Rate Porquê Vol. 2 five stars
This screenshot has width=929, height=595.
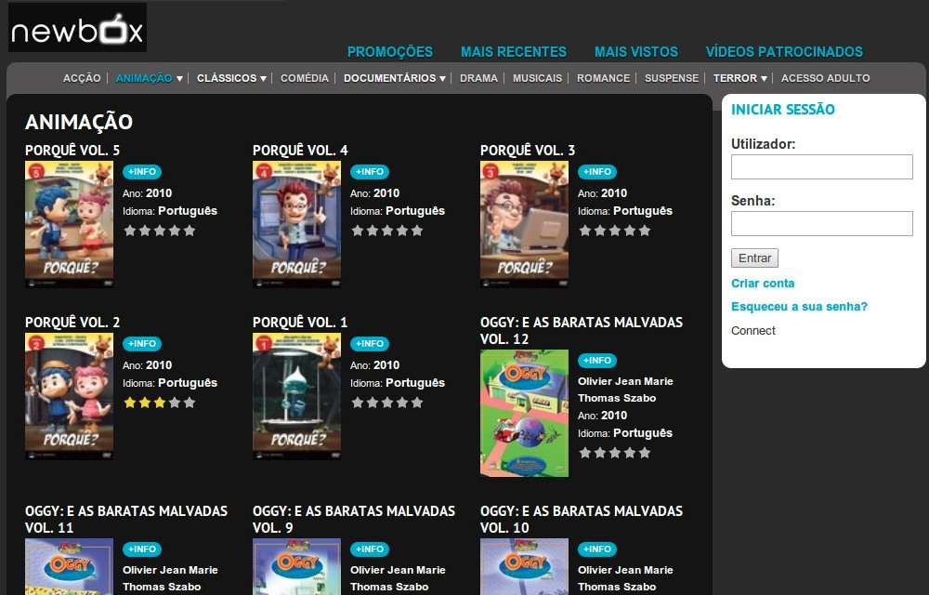pyautogui.click(x=189, y=403)
